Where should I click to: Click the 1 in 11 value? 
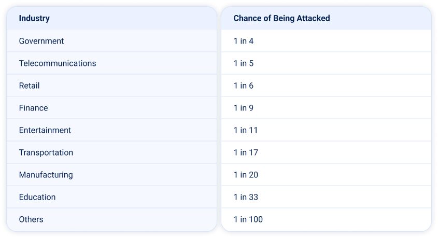pos(246,130)
